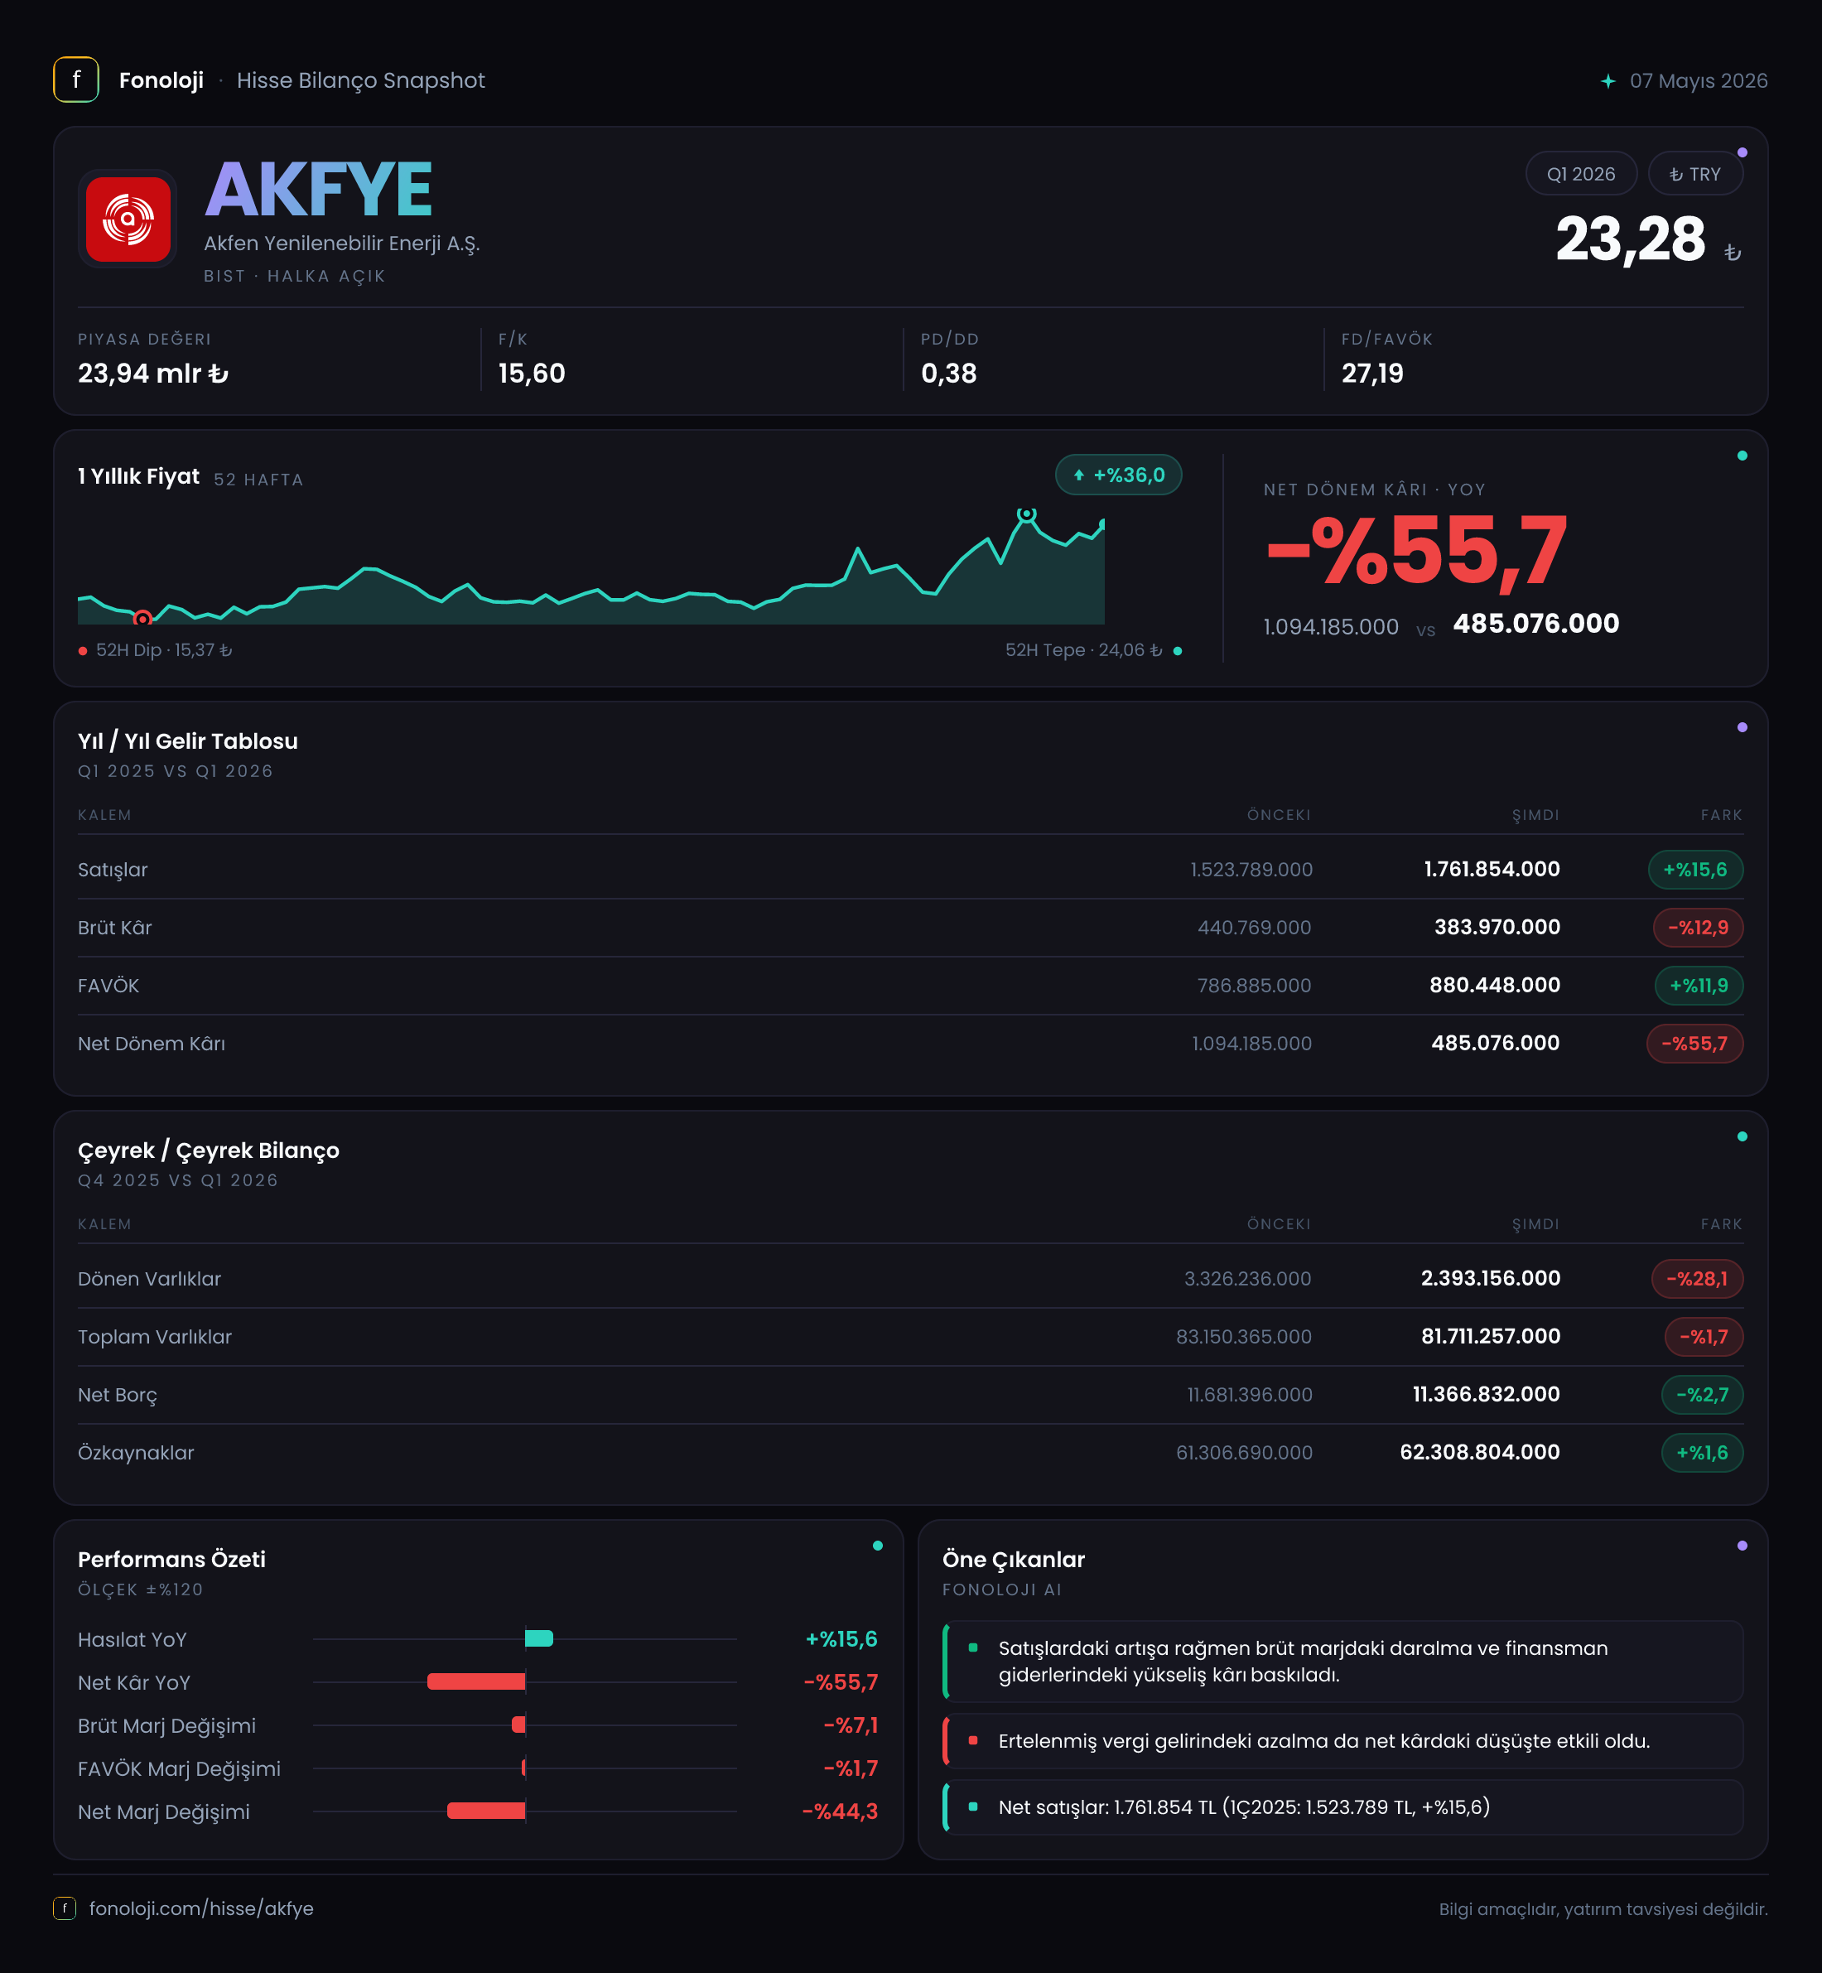Click the Piyasa Değeri value 23,94 mlr

click(153, 374)
